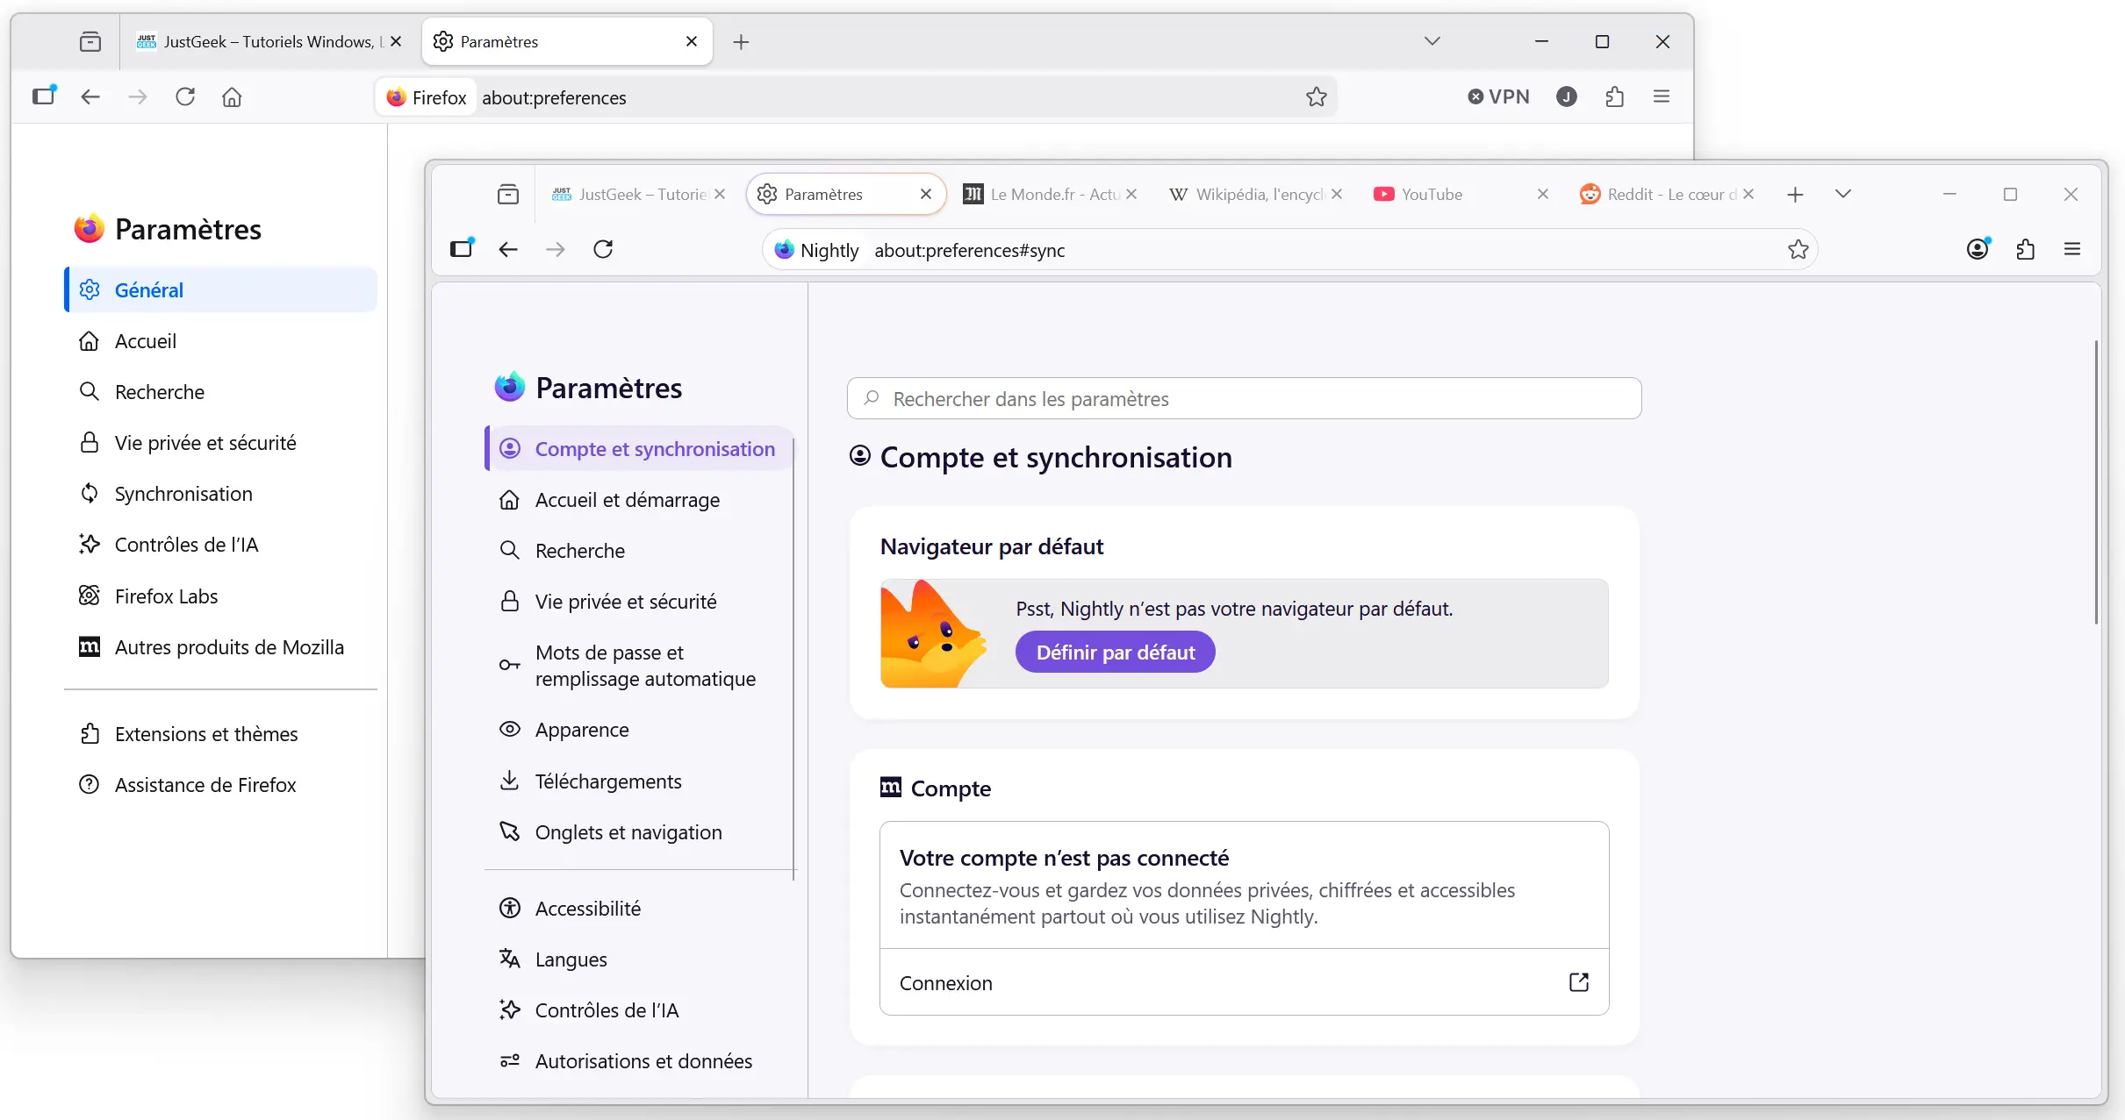
Task: Switch to JustGeek tab in Firefox window
Action: click(269, 41)
